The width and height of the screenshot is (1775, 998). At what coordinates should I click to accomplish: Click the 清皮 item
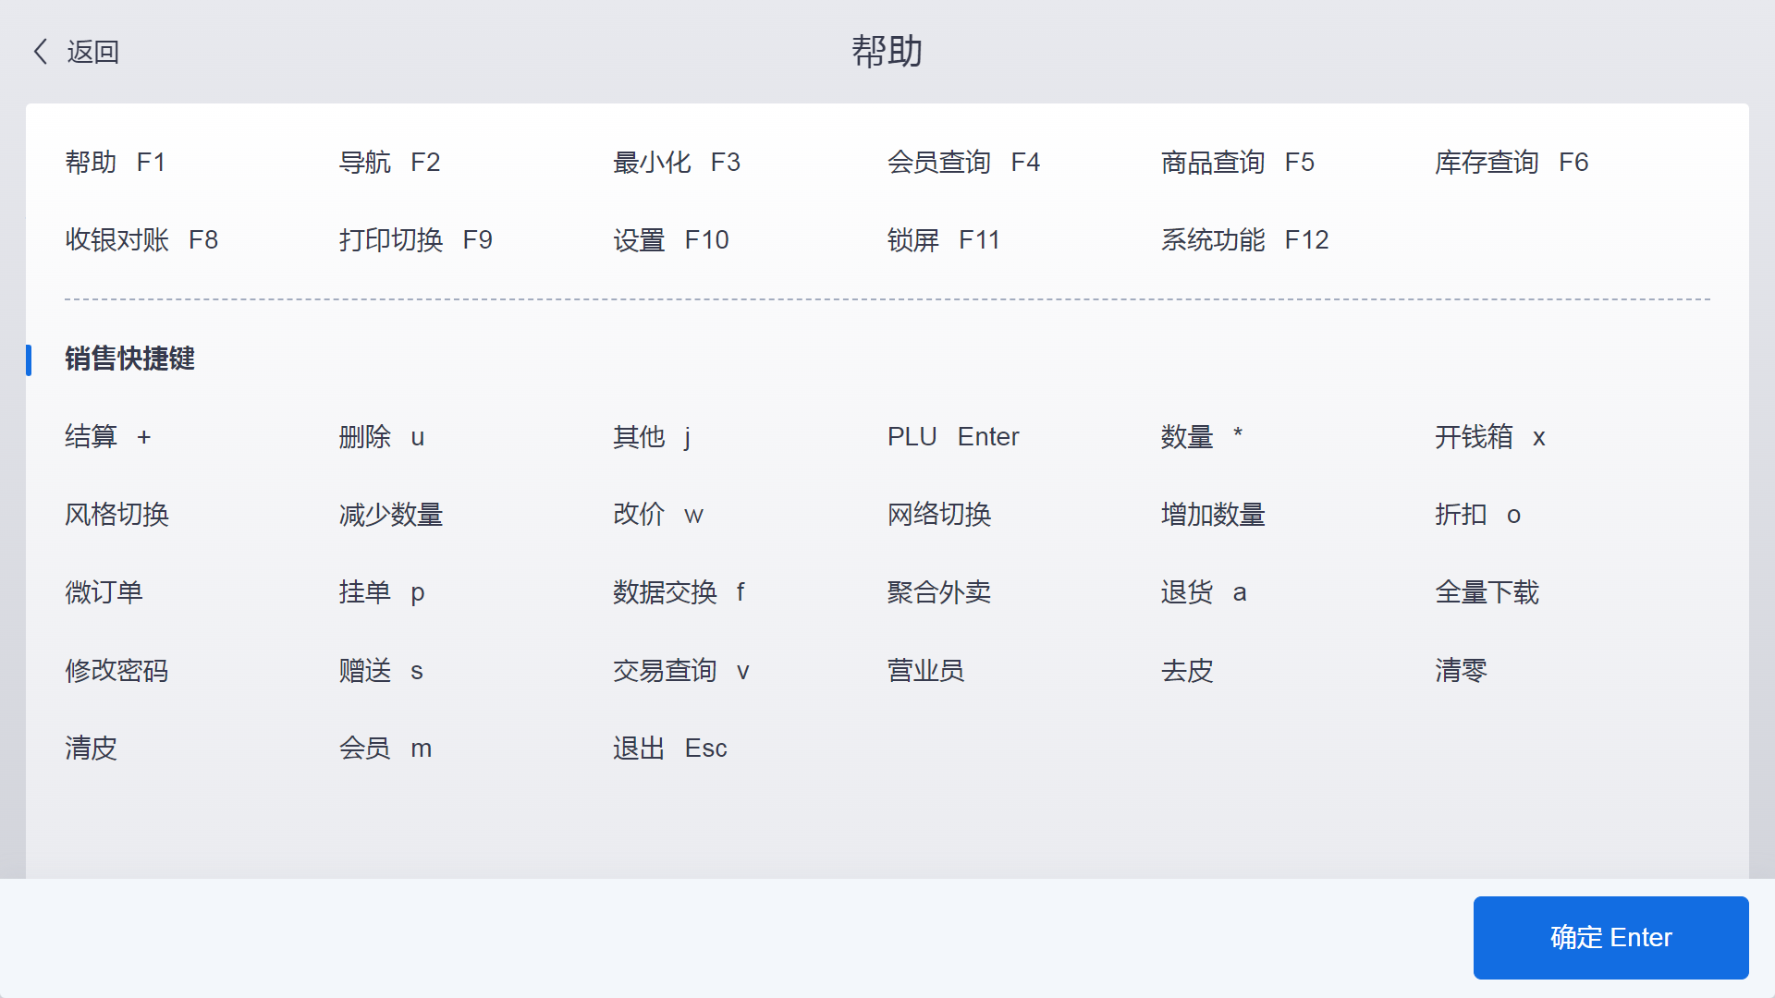tap(91, 748)
